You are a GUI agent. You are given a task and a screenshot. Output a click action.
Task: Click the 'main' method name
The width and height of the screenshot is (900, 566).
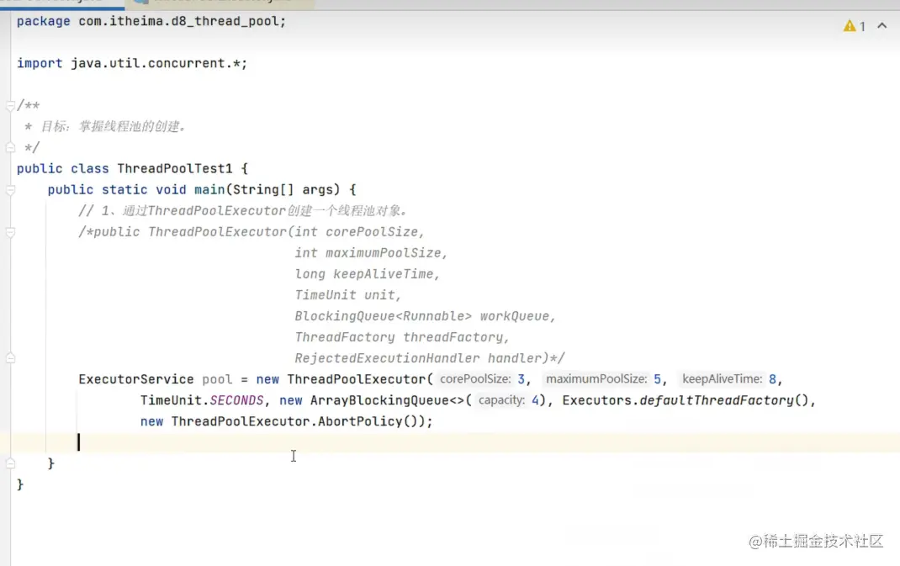pos(209,190)
